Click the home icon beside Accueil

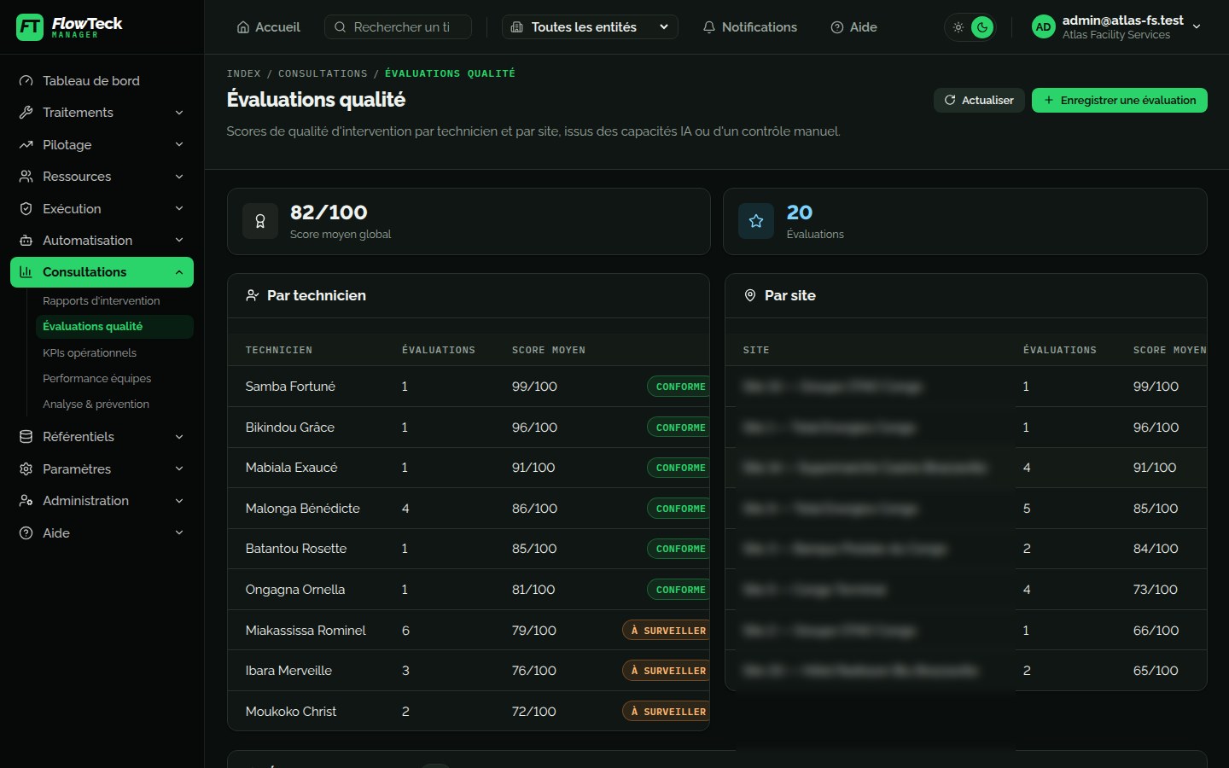click(x=243, y=27)
